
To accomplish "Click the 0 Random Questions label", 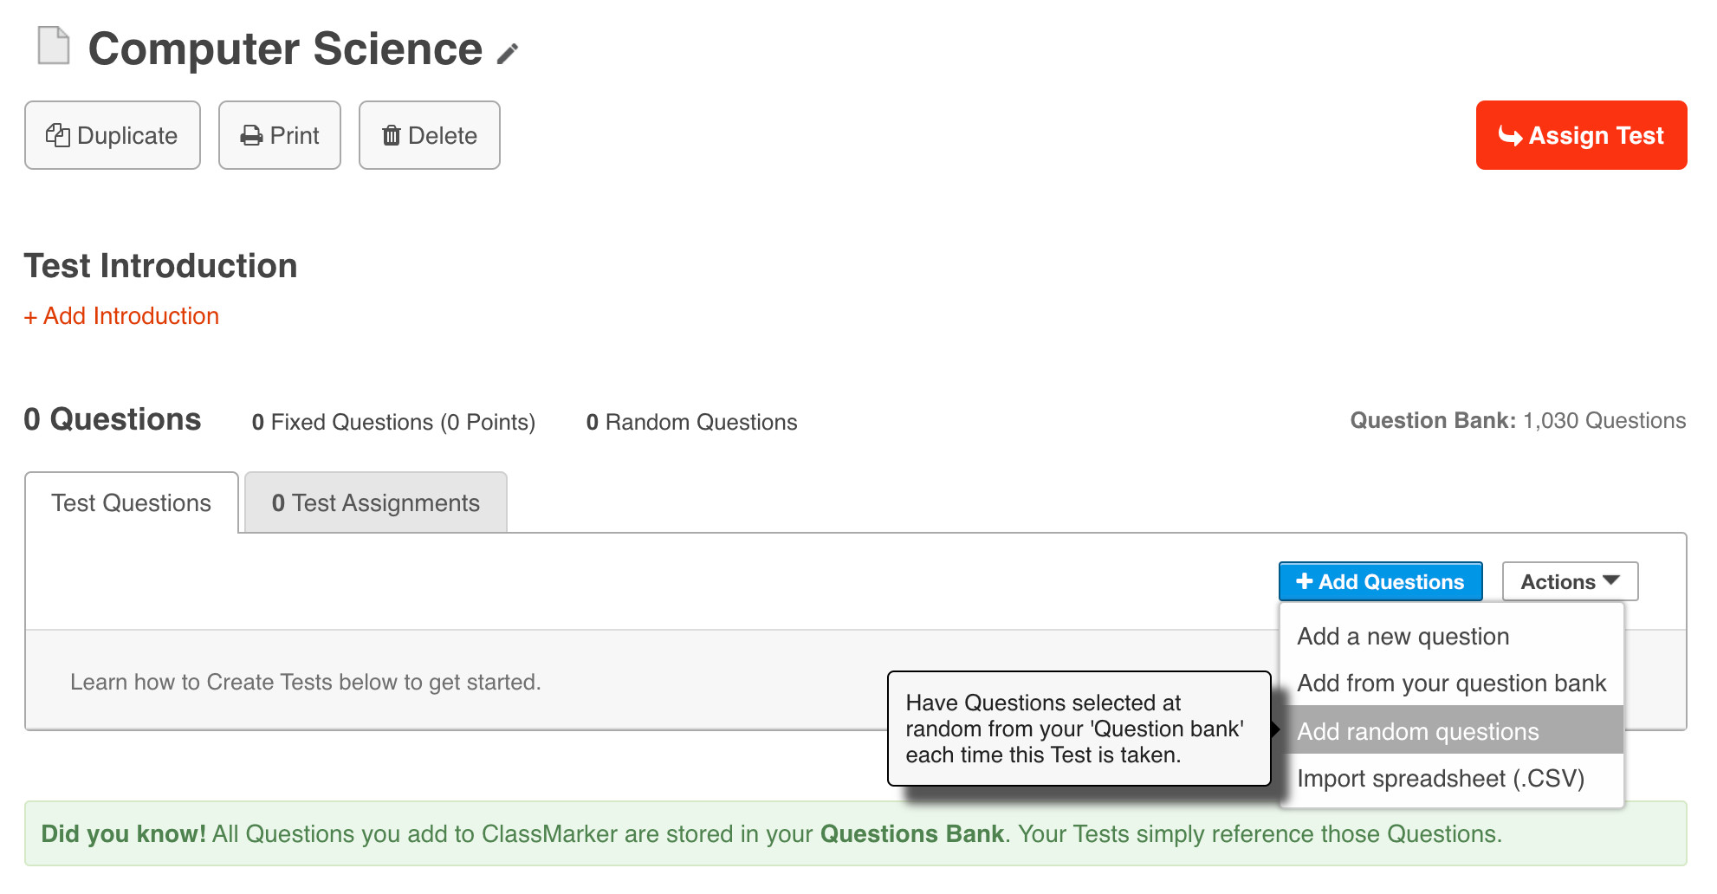I will point(691,422).
